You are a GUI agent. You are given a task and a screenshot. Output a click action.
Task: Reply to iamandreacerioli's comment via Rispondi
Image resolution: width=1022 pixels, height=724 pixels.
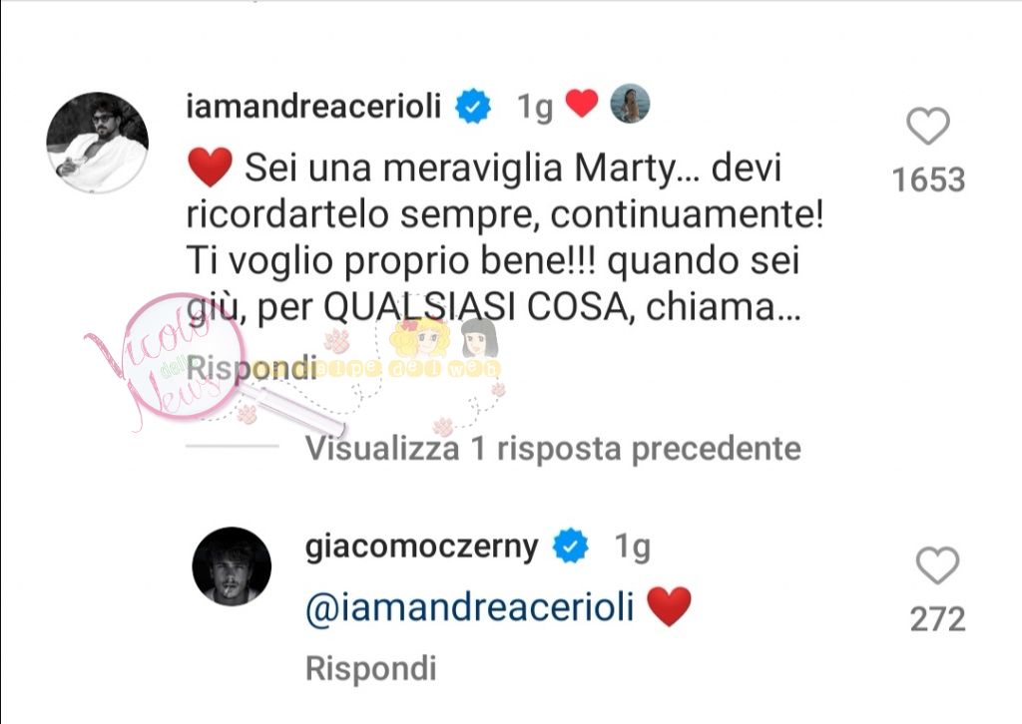click(x=252, y=368)
